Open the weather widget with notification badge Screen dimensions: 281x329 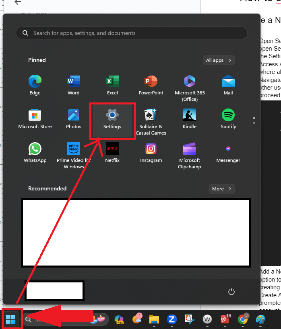137,319
